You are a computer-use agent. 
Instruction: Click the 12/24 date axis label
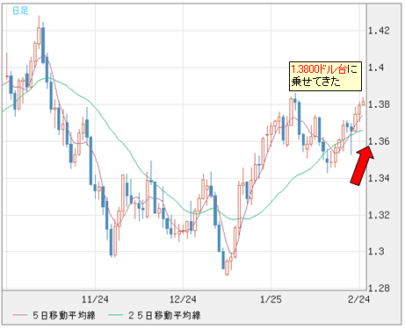(183, 299)
